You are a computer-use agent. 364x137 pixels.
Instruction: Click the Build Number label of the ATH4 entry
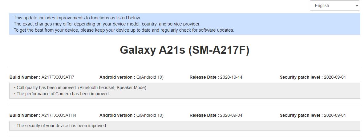[25, 115]
